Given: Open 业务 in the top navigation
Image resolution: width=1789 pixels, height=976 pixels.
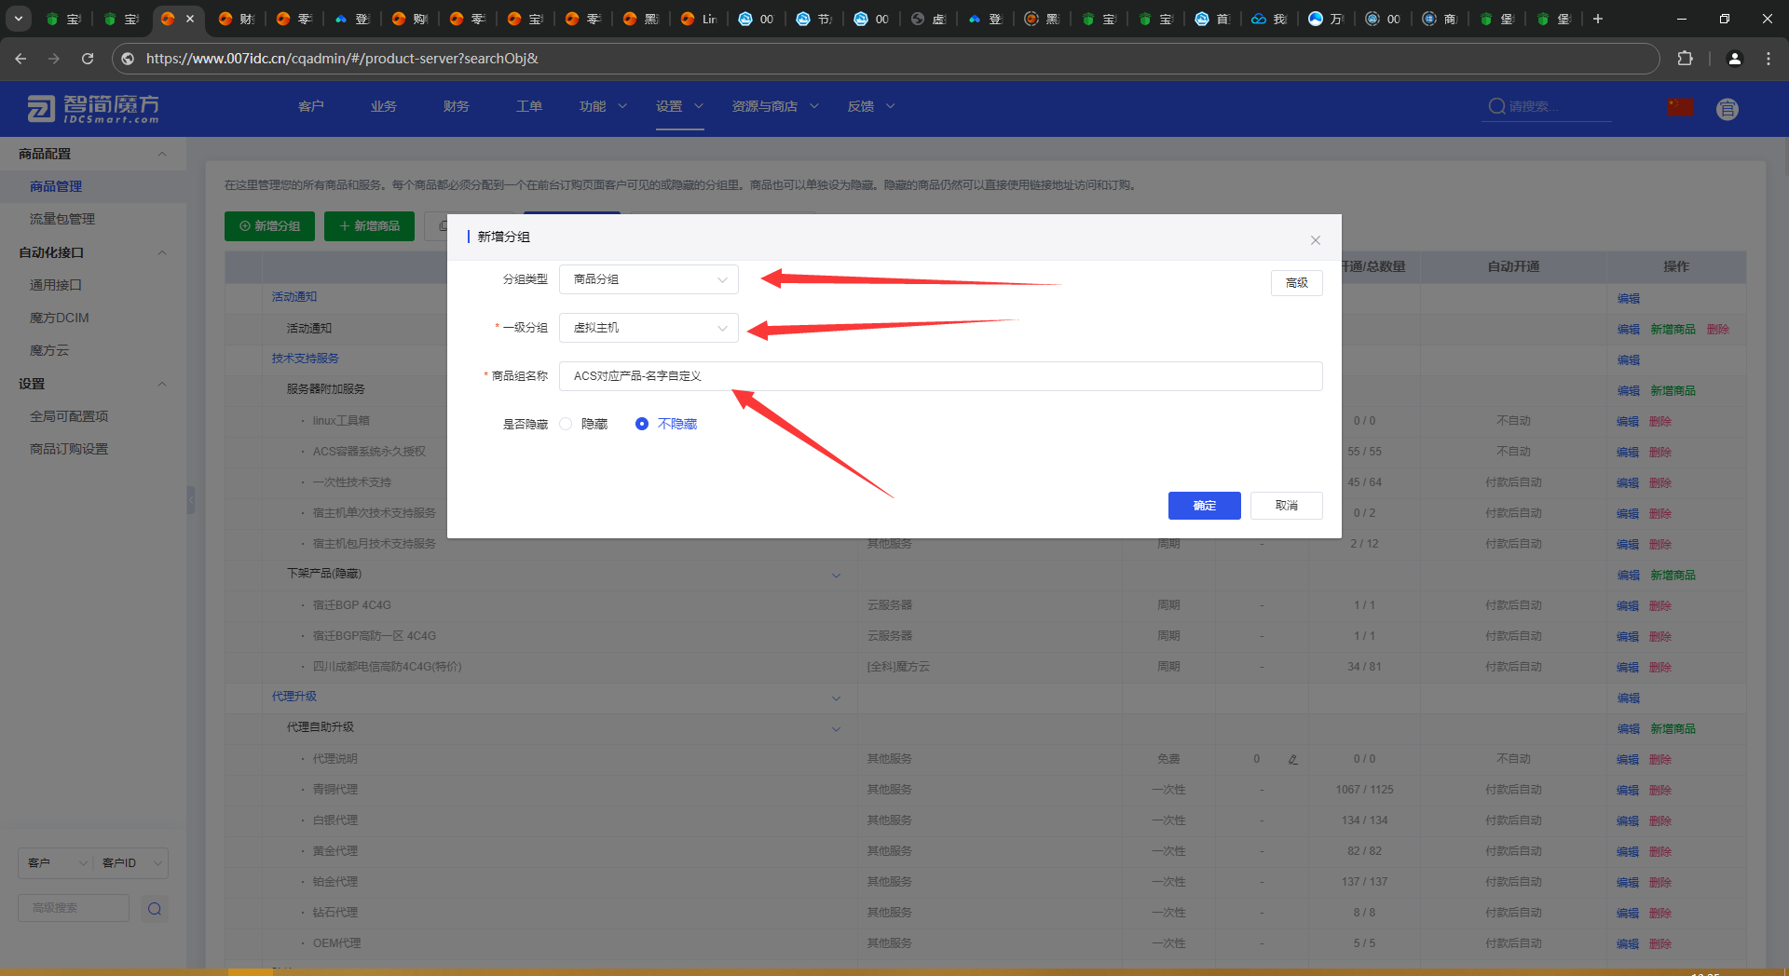Looking at the screenshot, I should pyautogui.click(x=383, y=106).
